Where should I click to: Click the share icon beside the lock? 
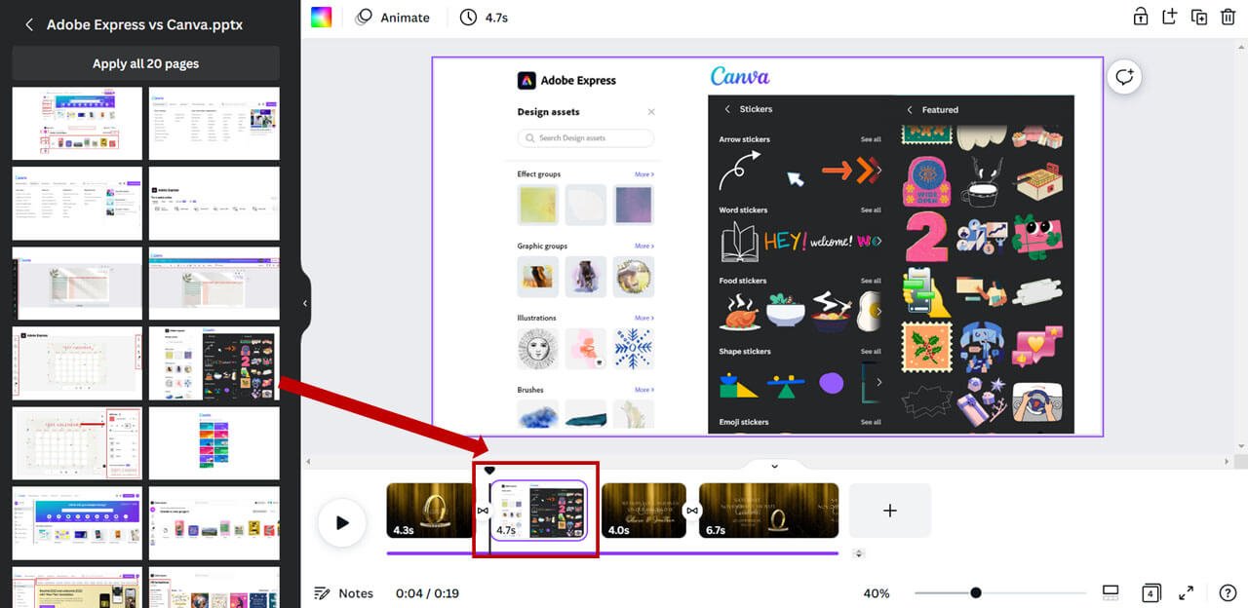[x=1169, y=17]
